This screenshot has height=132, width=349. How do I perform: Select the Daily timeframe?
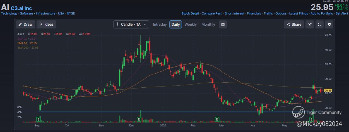tap(175, 24)
